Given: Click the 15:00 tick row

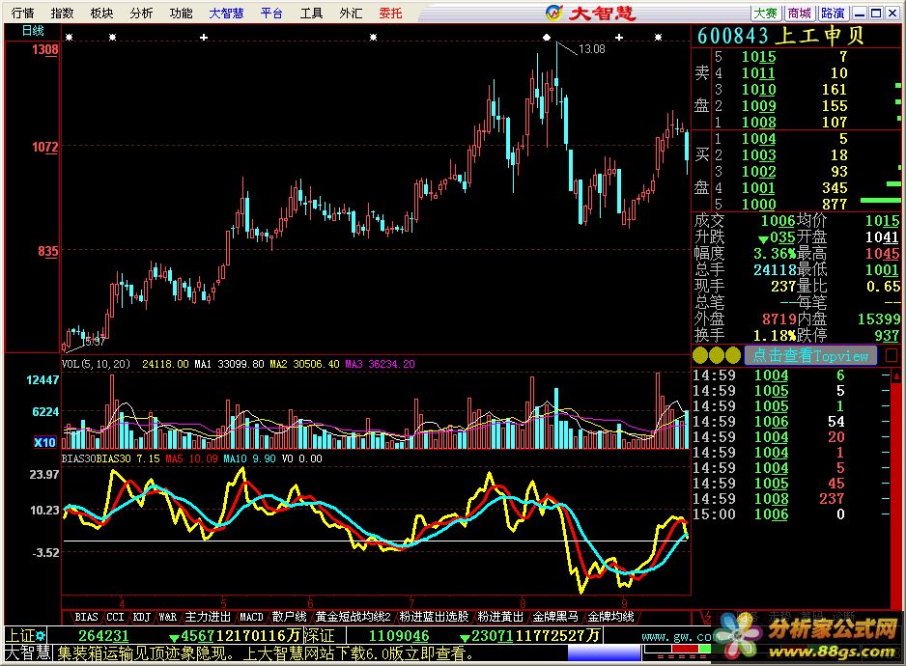Looking at the screenshot, I should [x=791, y=514].
